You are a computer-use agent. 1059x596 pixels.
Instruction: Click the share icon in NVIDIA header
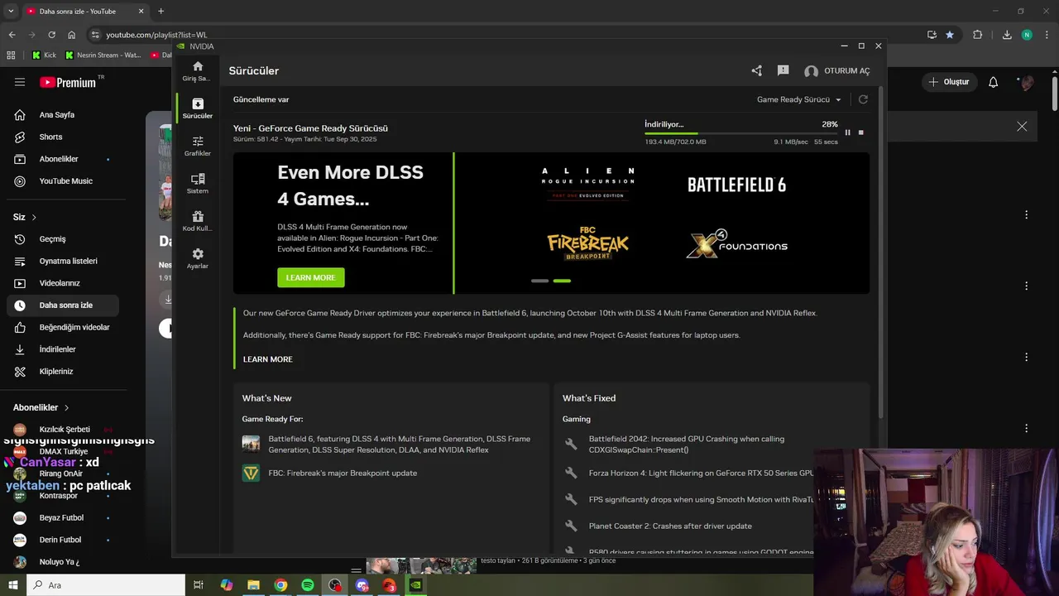coord(756,71)
